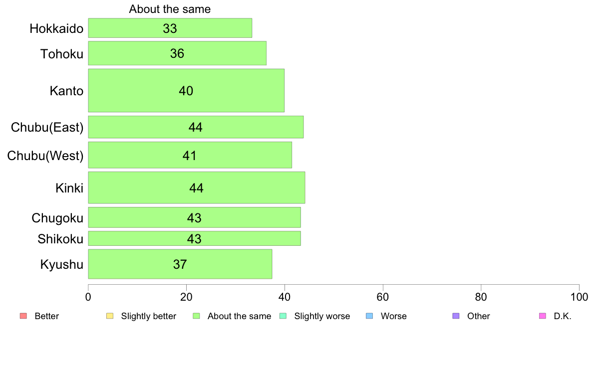The image size is (593, 367).
Task: Select the Tohoku bar showing 36
Action: click(177, 53)
